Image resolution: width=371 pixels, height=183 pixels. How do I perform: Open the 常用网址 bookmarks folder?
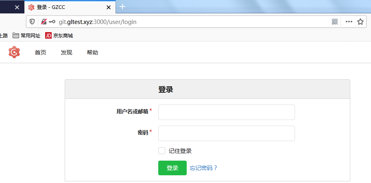(x=26, y=36)
